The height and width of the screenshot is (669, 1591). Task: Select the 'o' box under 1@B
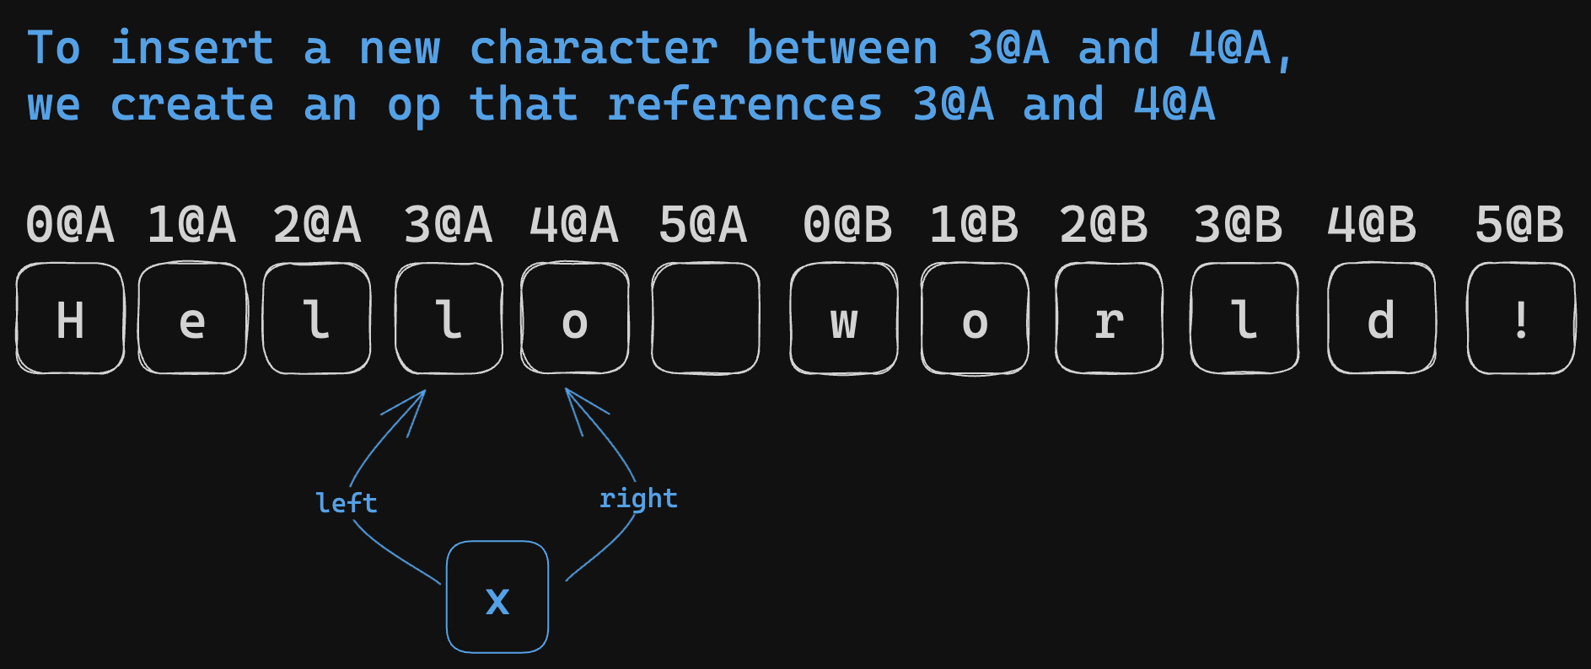tap(975, 318)
